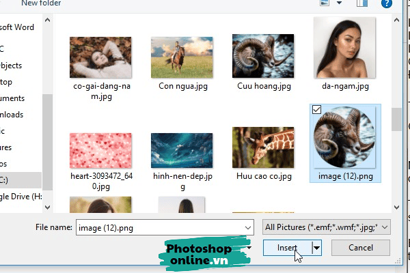Screen dimensions: 410x273
Task: Select the co-gai-dang-nam.jpg image
Action: (100, 55)
